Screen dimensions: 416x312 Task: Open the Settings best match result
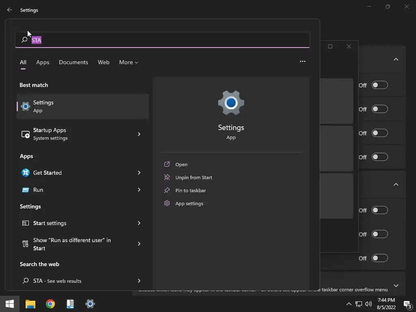pyautogui.click(x=82, y=106)
